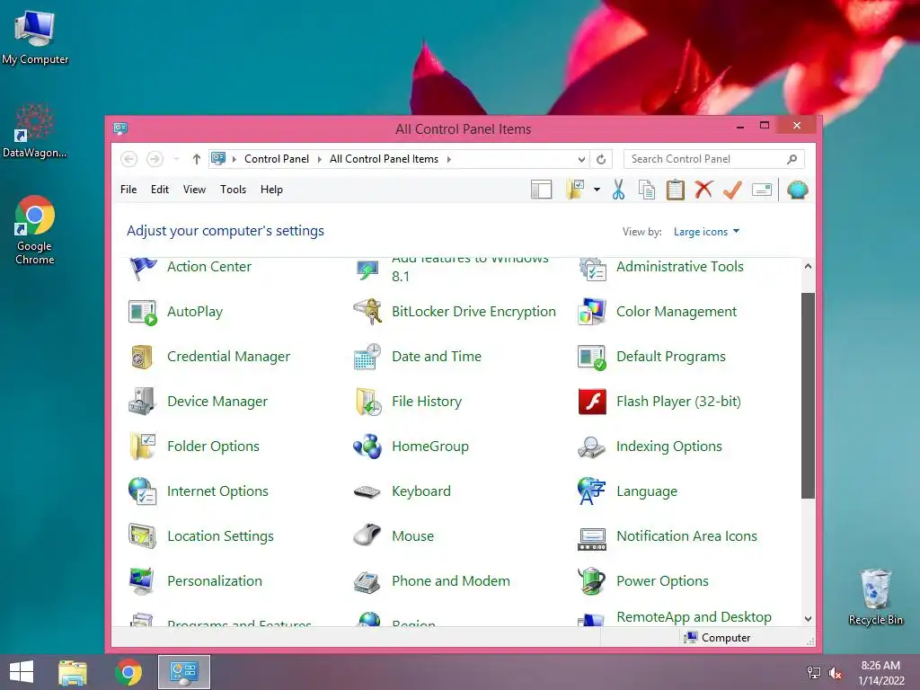Open the HomeGroup spheres icon
The width and height of the screenshot is (920, 690).
367,447
